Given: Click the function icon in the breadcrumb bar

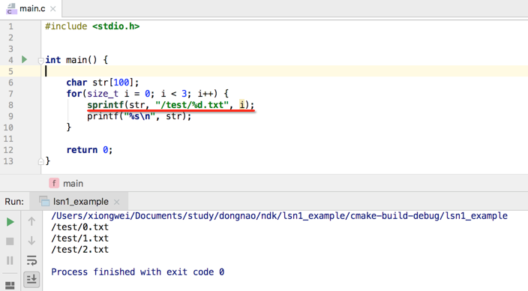Looking at the screenshot, I should click(54, 183).
